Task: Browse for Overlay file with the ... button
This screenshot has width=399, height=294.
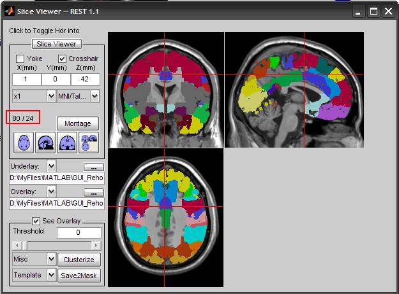Action: (x=94, y=193)
